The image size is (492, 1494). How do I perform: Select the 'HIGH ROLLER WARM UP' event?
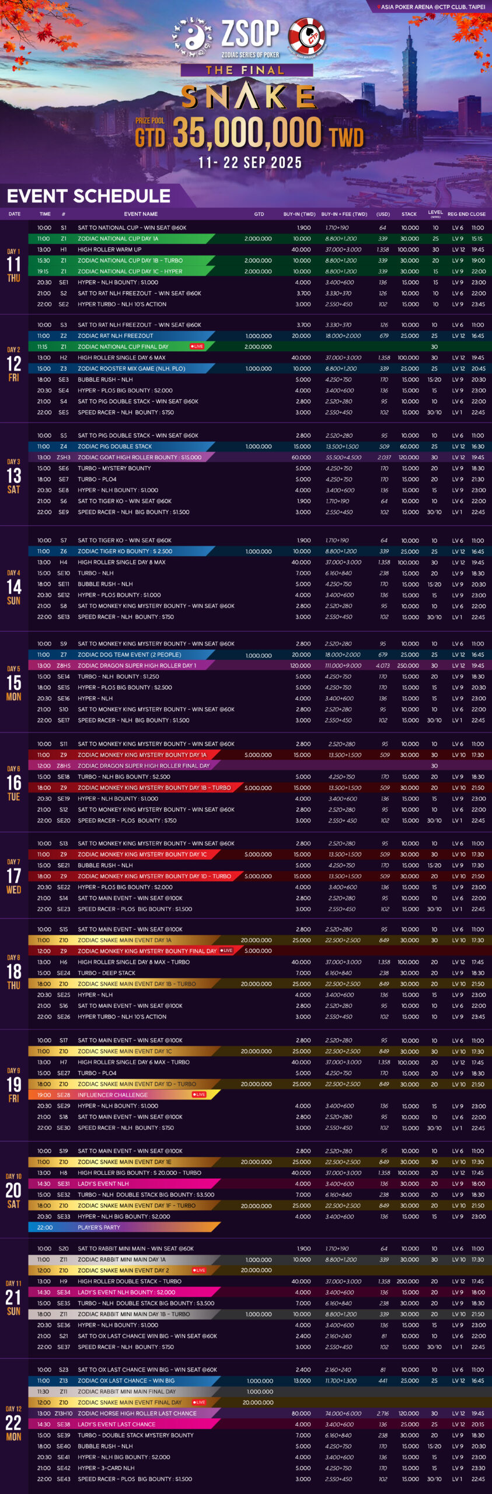pos(110,250)
